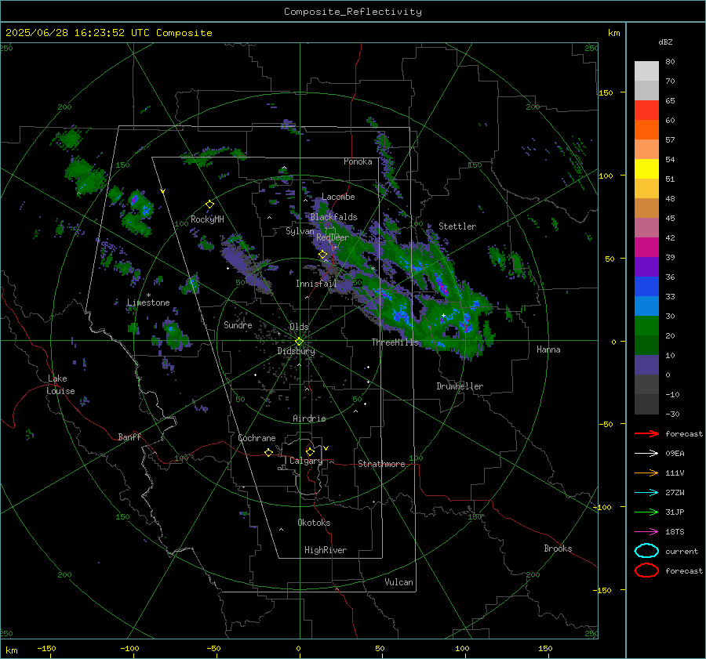Click the yellow diamond marker above Calgary label

[310, 451]
